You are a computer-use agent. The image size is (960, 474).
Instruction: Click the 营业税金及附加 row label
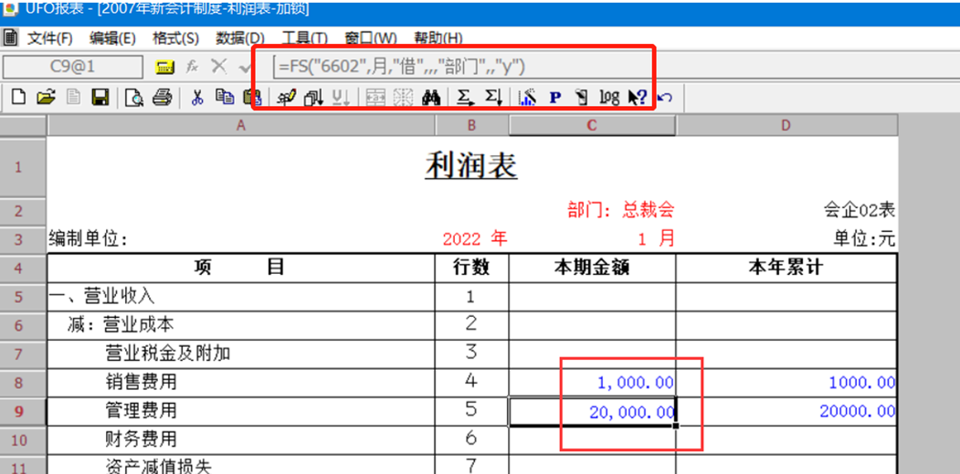tap(168, 353)
